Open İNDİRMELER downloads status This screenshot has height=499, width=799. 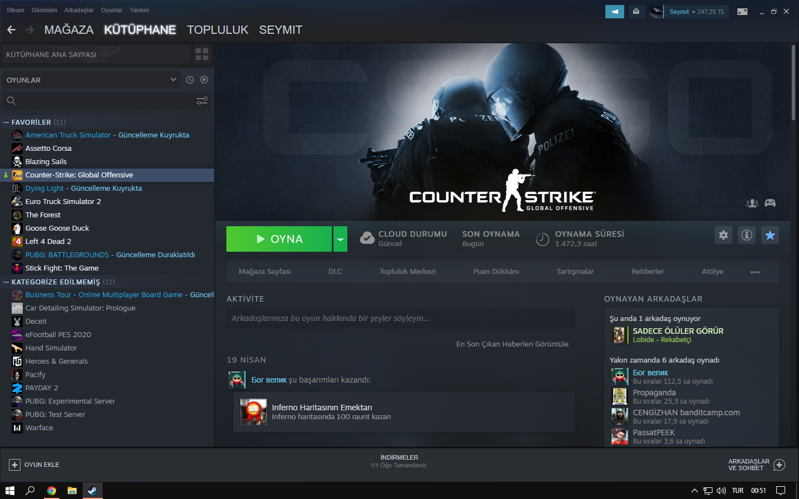tap(399, 461)
